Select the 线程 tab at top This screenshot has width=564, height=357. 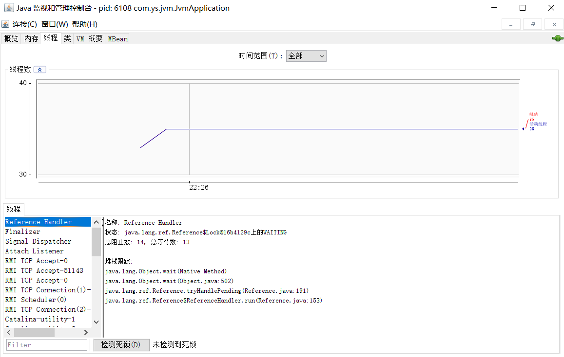pos(51,38)
